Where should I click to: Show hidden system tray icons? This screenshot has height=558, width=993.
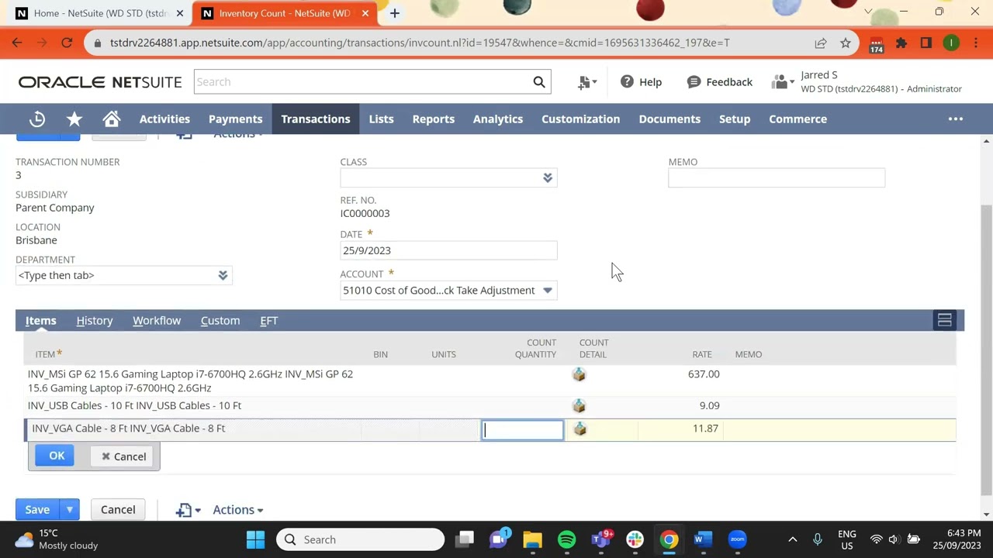(792, 539)
